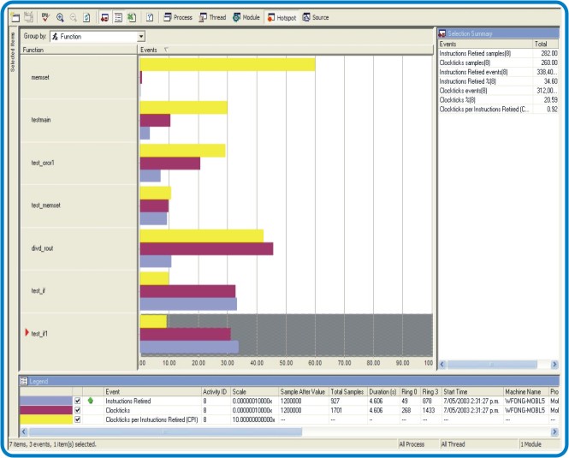Click the Selection Summary horizontal scrollbar thumb

492,364
